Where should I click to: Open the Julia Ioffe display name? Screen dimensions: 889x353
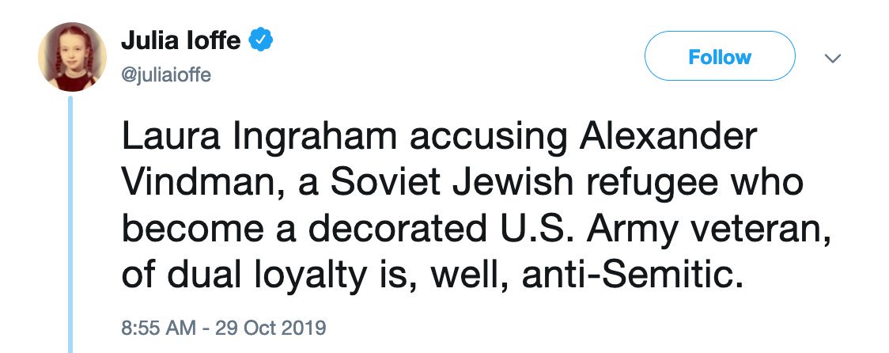(181, 40)
